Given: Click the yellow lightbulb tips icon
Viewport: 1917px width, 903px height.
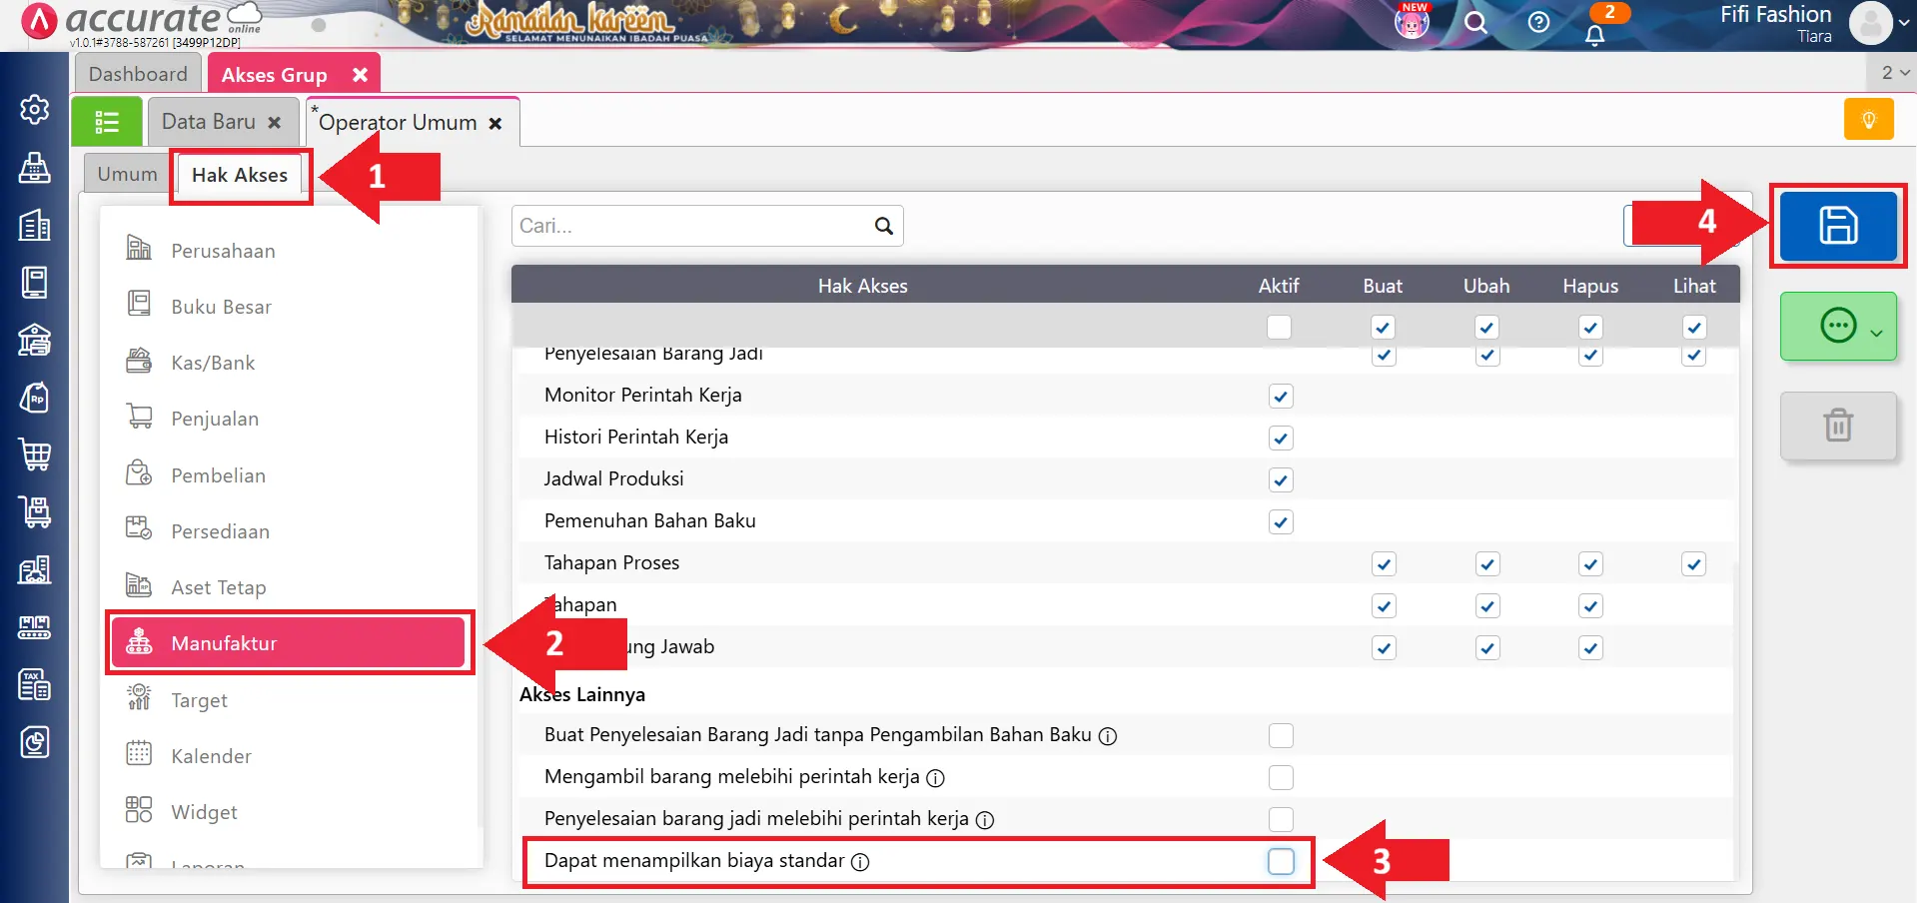Looking at the screenshot, I should [x=1868, y=120].
